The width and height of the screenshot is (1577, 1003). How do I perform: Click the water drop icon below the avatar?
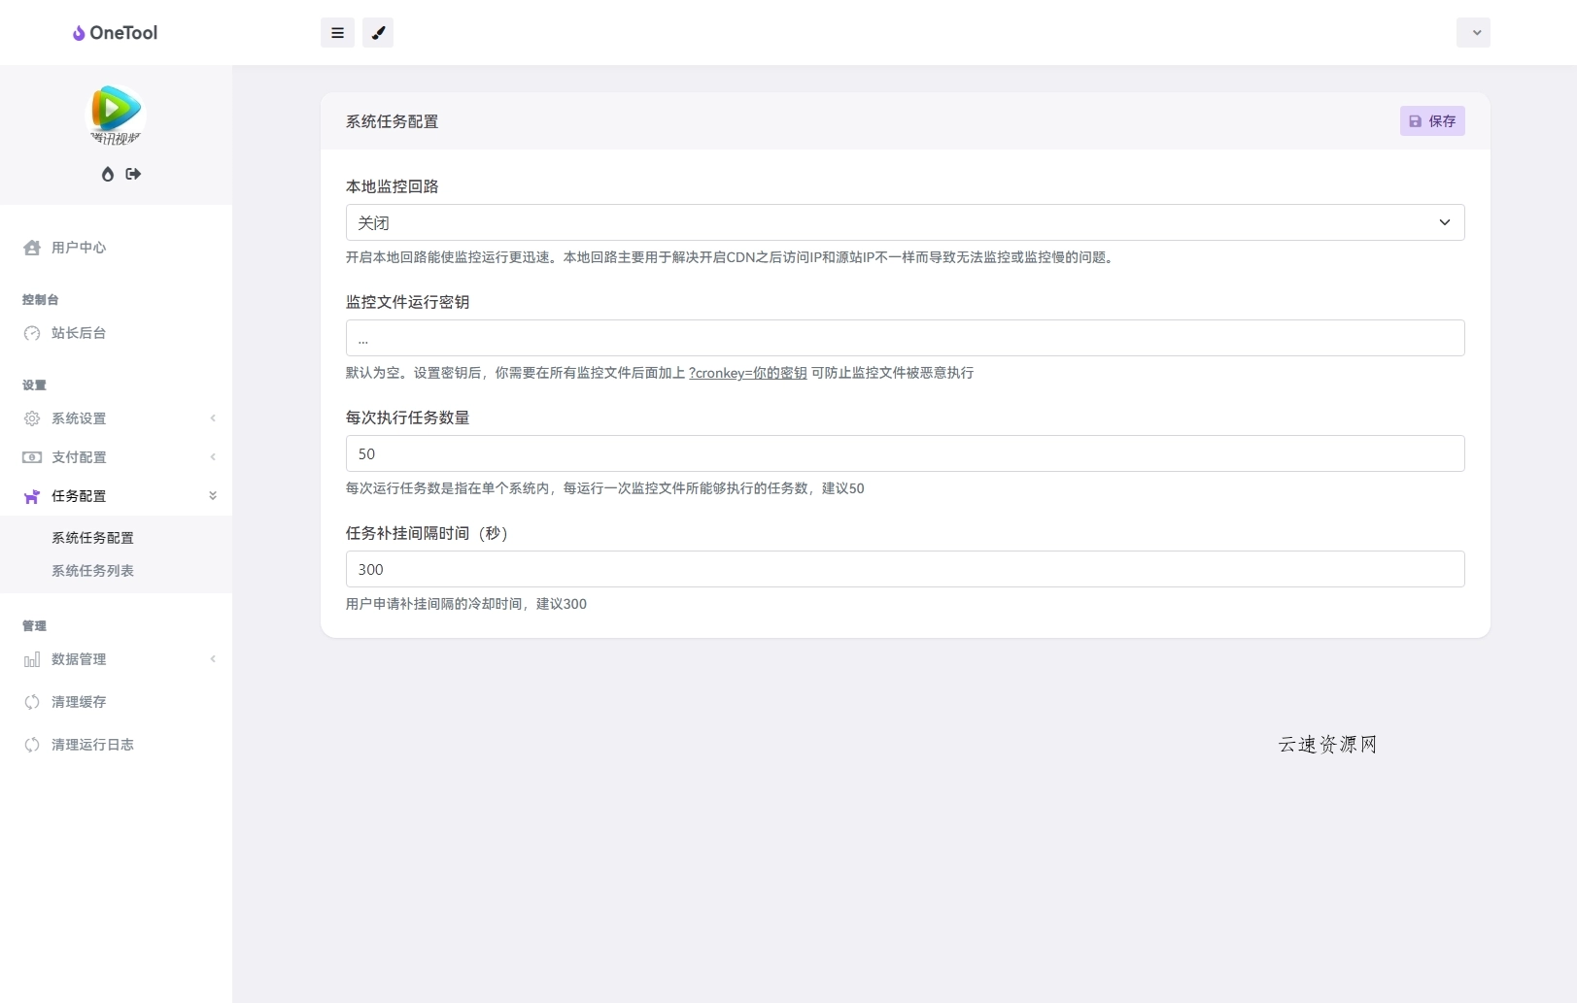107,174
